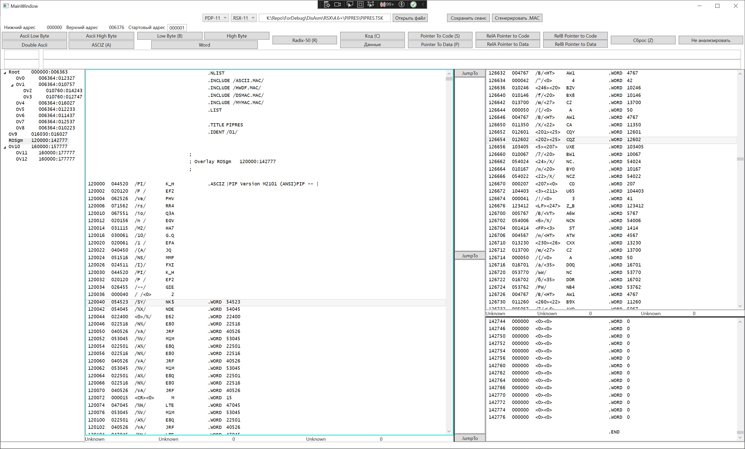
Task: Toggle display layout adorners icon
Action: click(x=360, y=5)
